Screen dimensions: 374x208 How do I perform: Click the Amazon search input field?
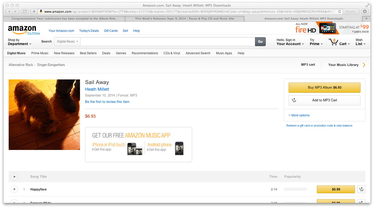click(168, 42)
